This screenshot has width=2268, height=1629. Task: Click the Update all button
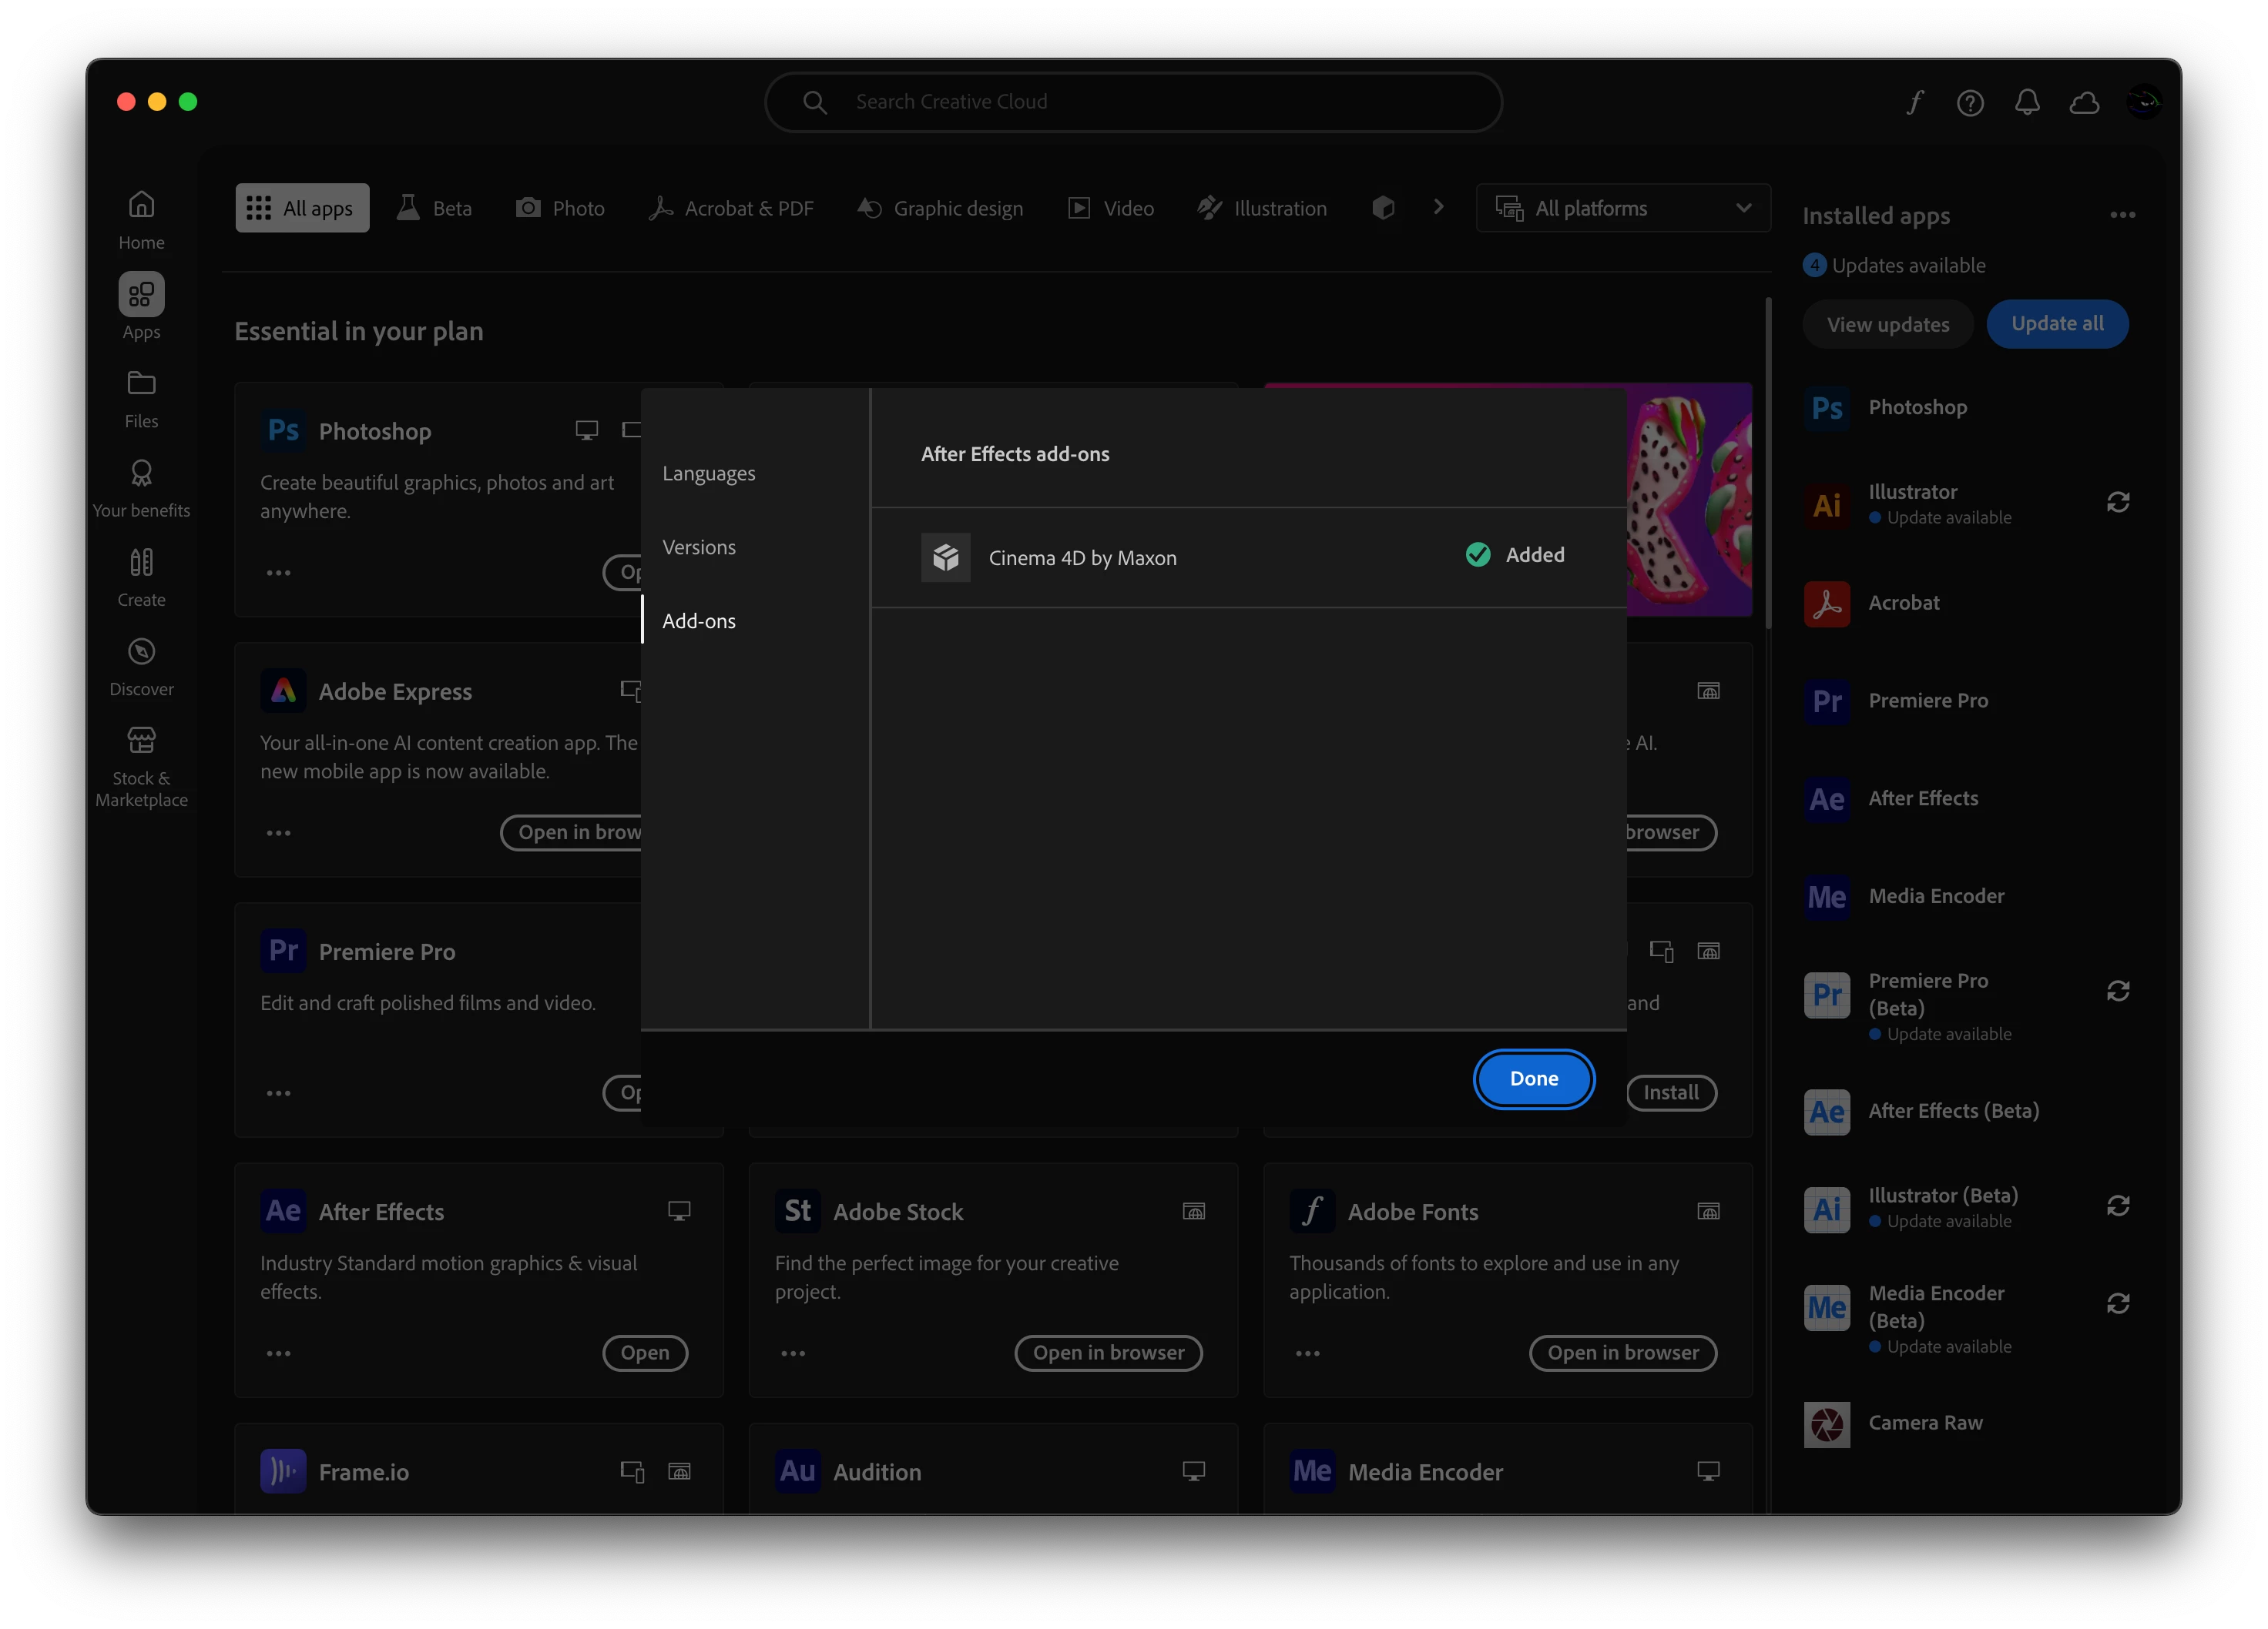point(2057,324)
